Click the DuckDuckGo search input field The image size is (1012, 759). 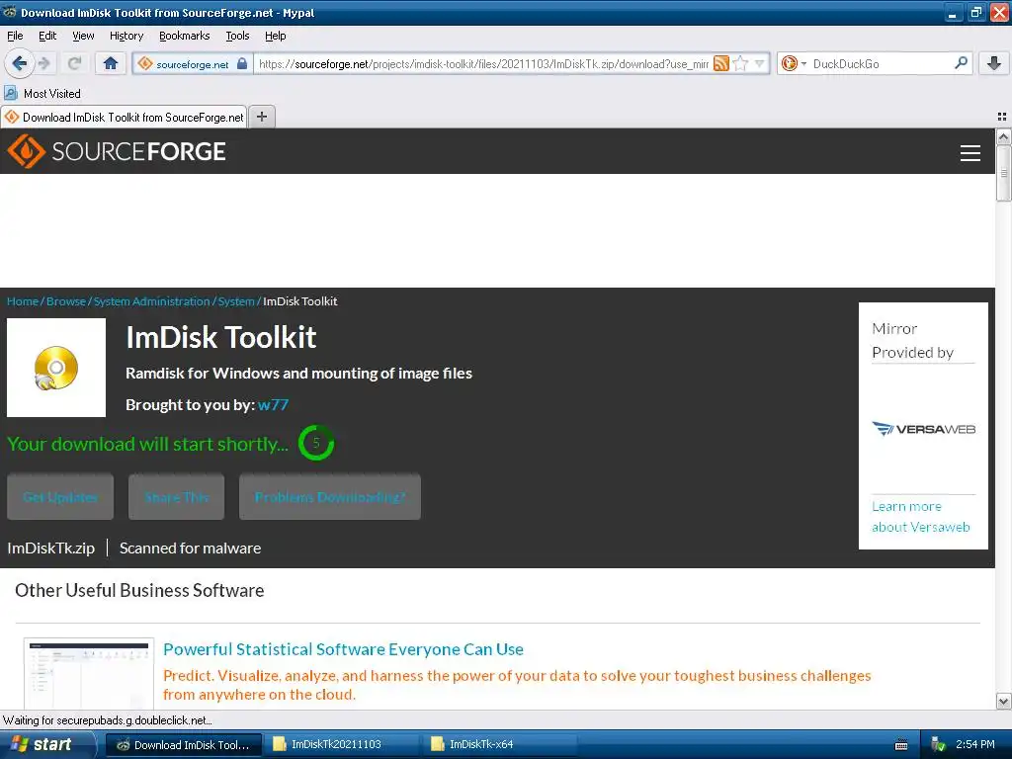tap(881, 64)
